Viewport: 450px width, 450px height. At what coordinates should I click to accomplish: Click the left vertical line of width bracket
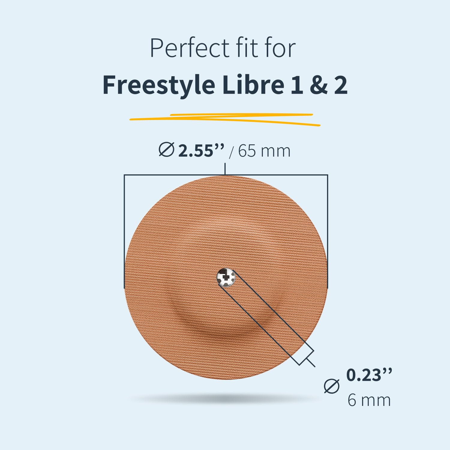(x=124, y=231)
